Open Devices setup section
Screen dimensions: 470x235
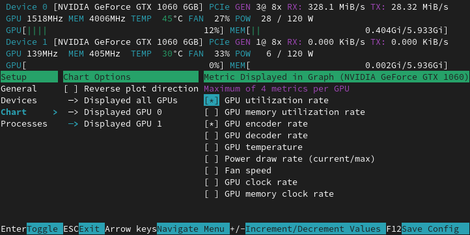(19, 101)
